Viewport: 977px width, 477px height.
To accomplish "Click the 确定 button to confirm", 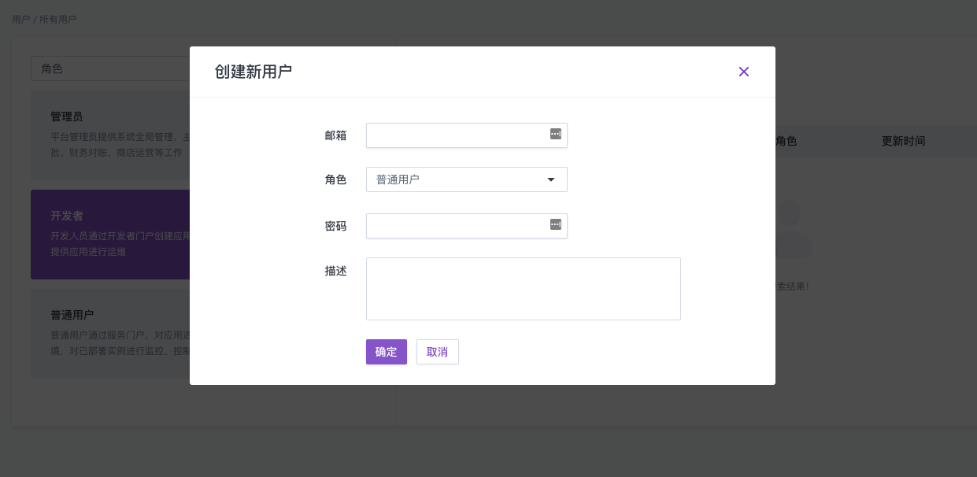I will coord(386,352).
